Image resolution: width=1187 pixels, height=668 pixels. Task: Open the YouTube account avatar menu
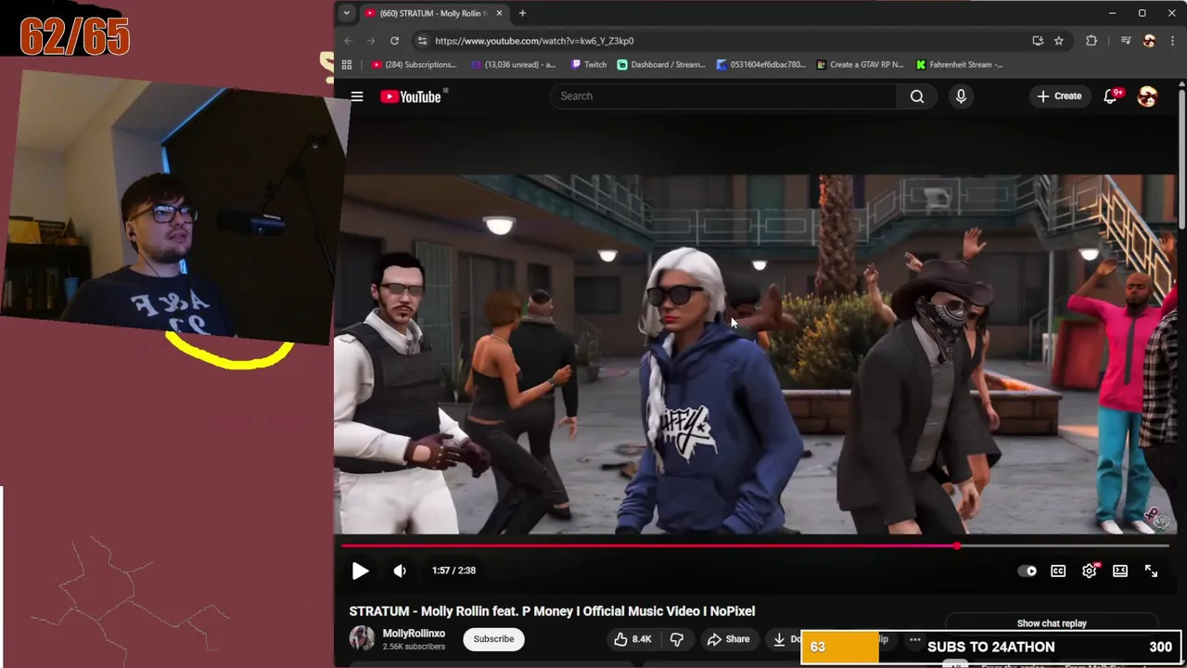(x=1148, y=96)
